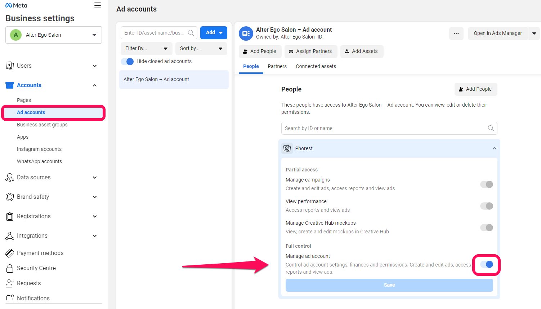Click the magnifier in people search
Viewport: 541px width, 309px height.
pyautogui.click(x=491, y=128)
